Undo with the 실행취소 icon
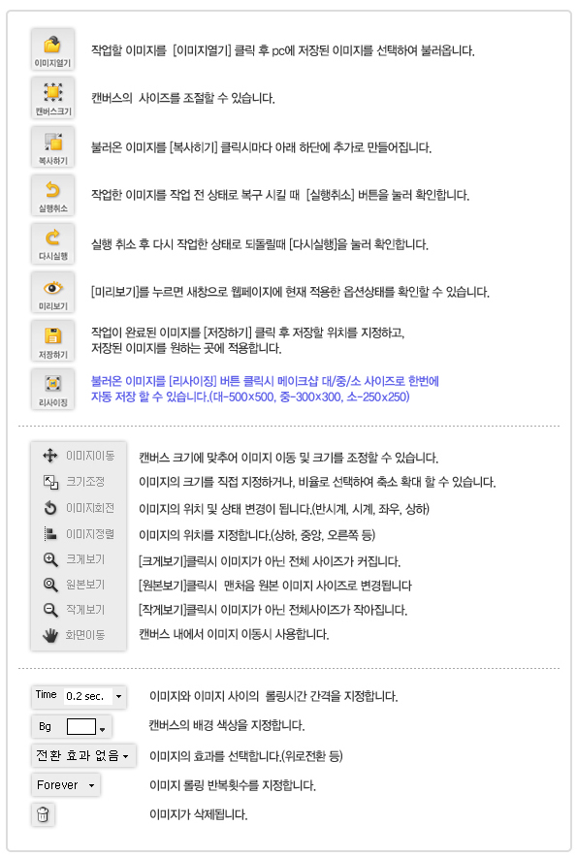The width and height of the screenshot is (577, 857). click(x=52, y=195)
